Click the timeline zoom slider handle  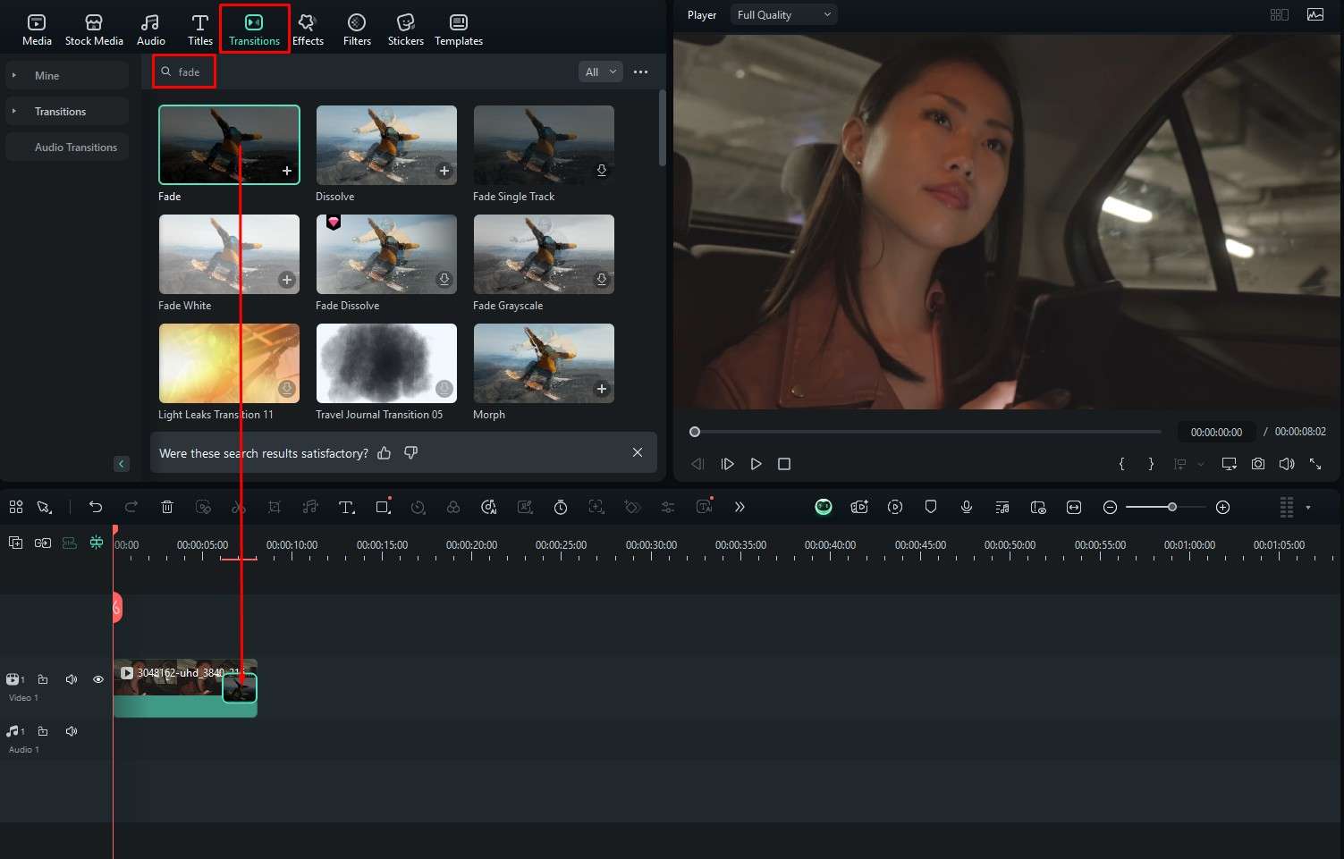pyautogui.click(x=1171, y=507)
